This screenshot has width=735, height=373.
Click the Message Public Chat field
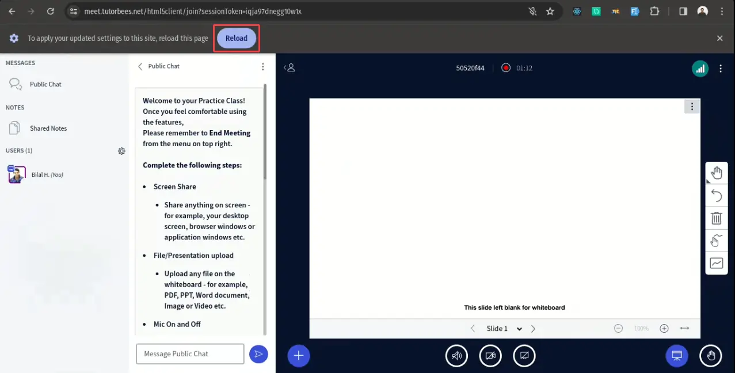(190, 354)
